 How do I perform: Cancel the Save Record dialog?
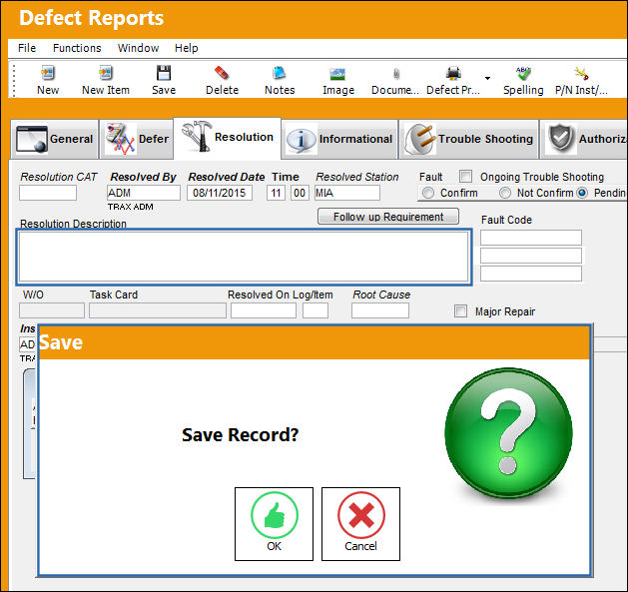click(x=360, y=524)
